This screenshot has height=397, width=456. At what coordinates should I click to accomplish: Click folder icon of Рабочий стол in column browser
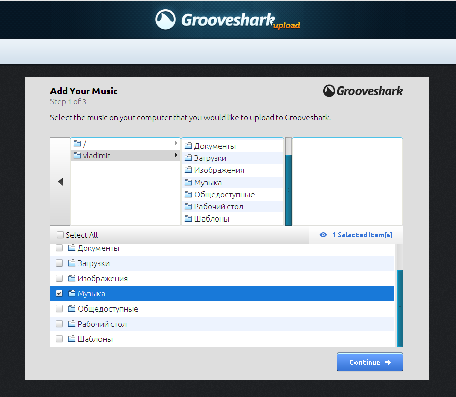coord(188,206)
